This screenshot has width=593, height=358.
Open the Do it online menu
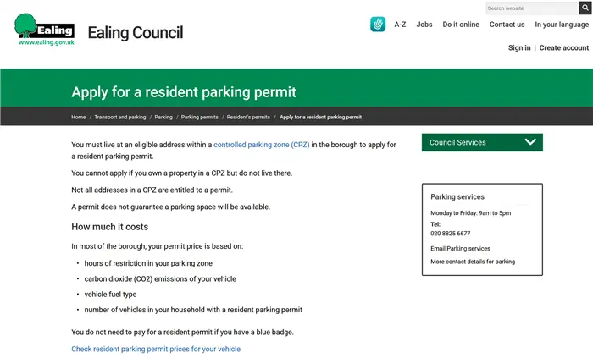point(461,25)
